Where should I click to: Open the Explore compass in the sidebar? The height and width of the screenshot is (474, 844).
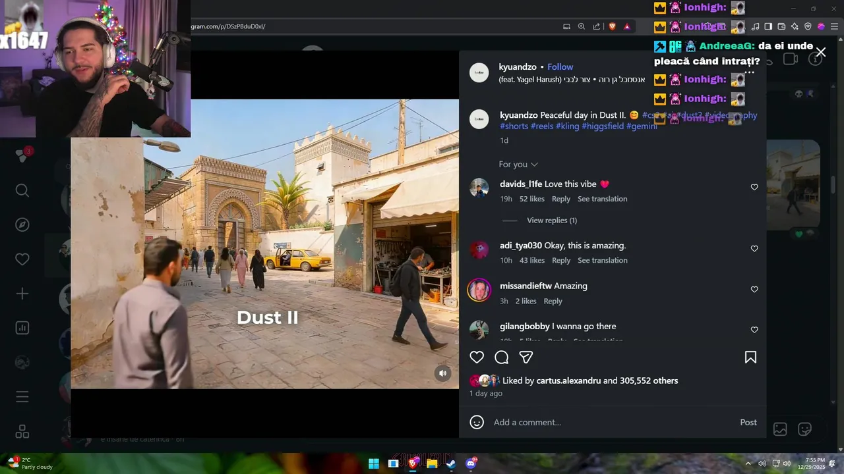click(x=22, y=224)
